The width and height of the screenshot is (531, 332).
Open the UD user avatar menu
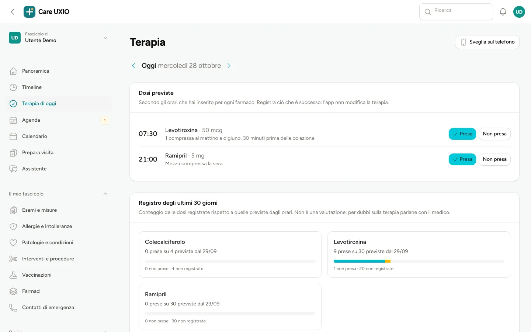519,12
